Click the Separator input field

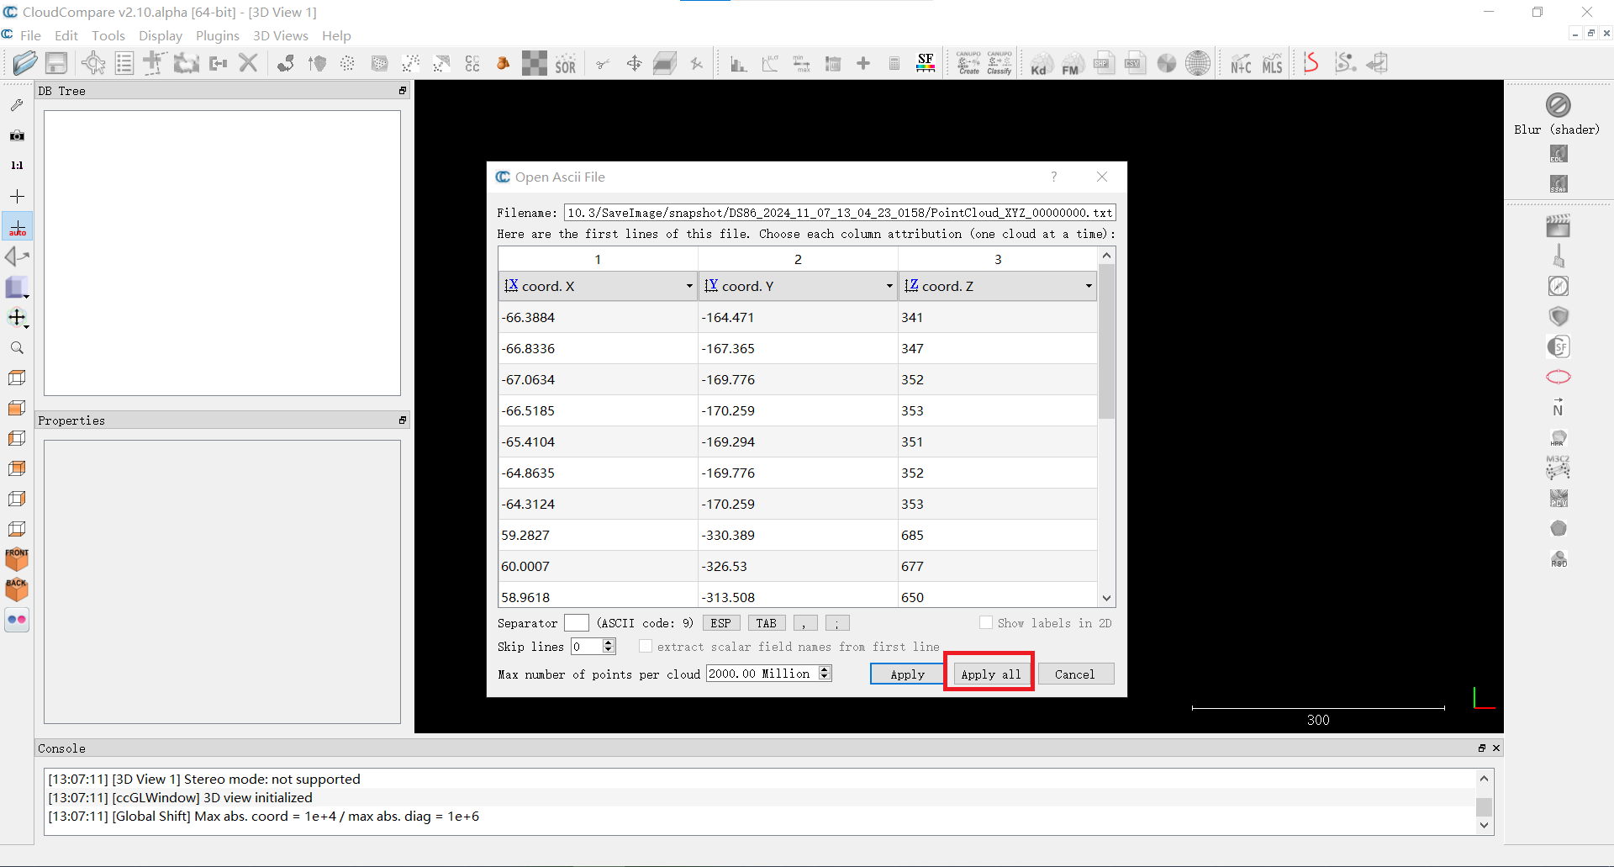[576, 623]
